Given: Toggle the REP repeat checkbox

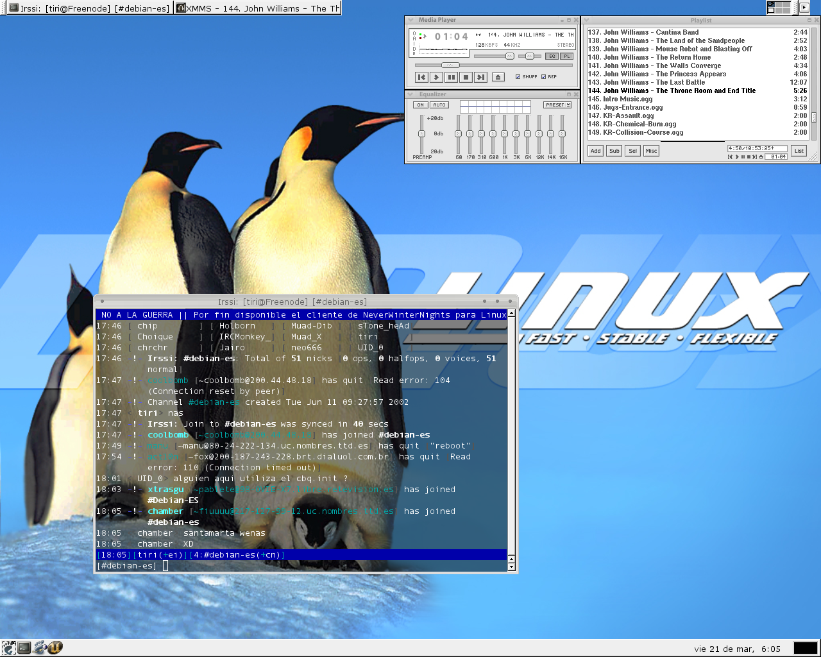Looking at the screenshot, I should coord(549,77).
